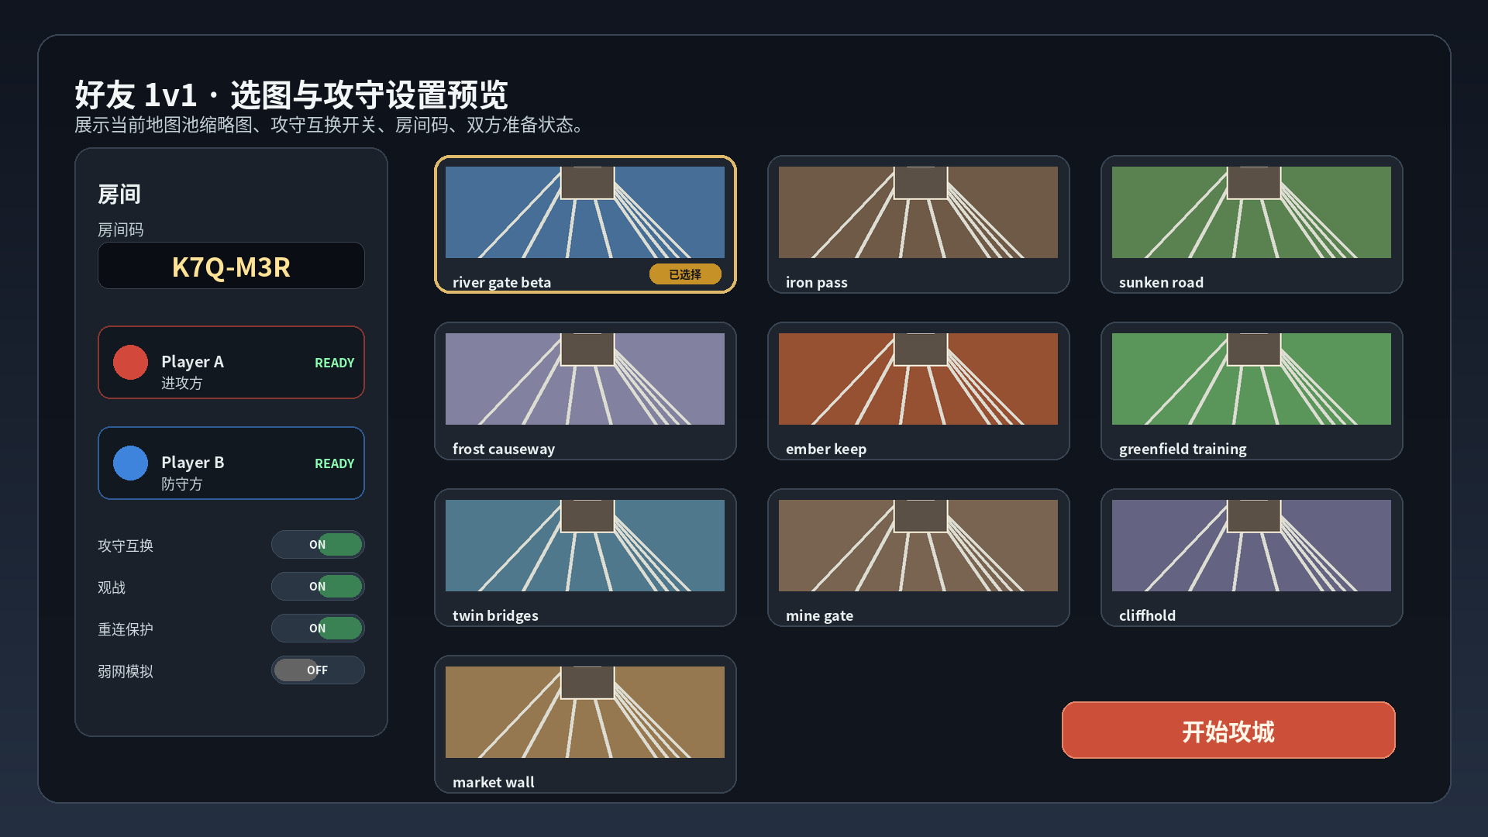The width and height of the screenshot is (1488, 837).
Task: Choose the market wall map thumbnail
Action: 585,712
